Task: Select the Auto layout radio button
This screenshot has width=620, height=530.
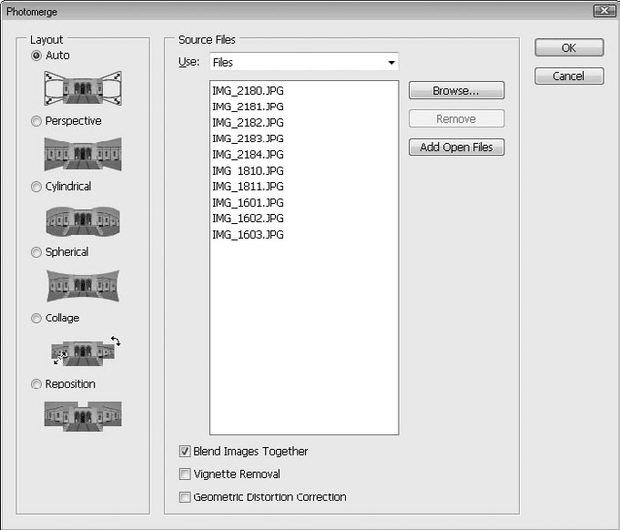Action: pos(36,56)
